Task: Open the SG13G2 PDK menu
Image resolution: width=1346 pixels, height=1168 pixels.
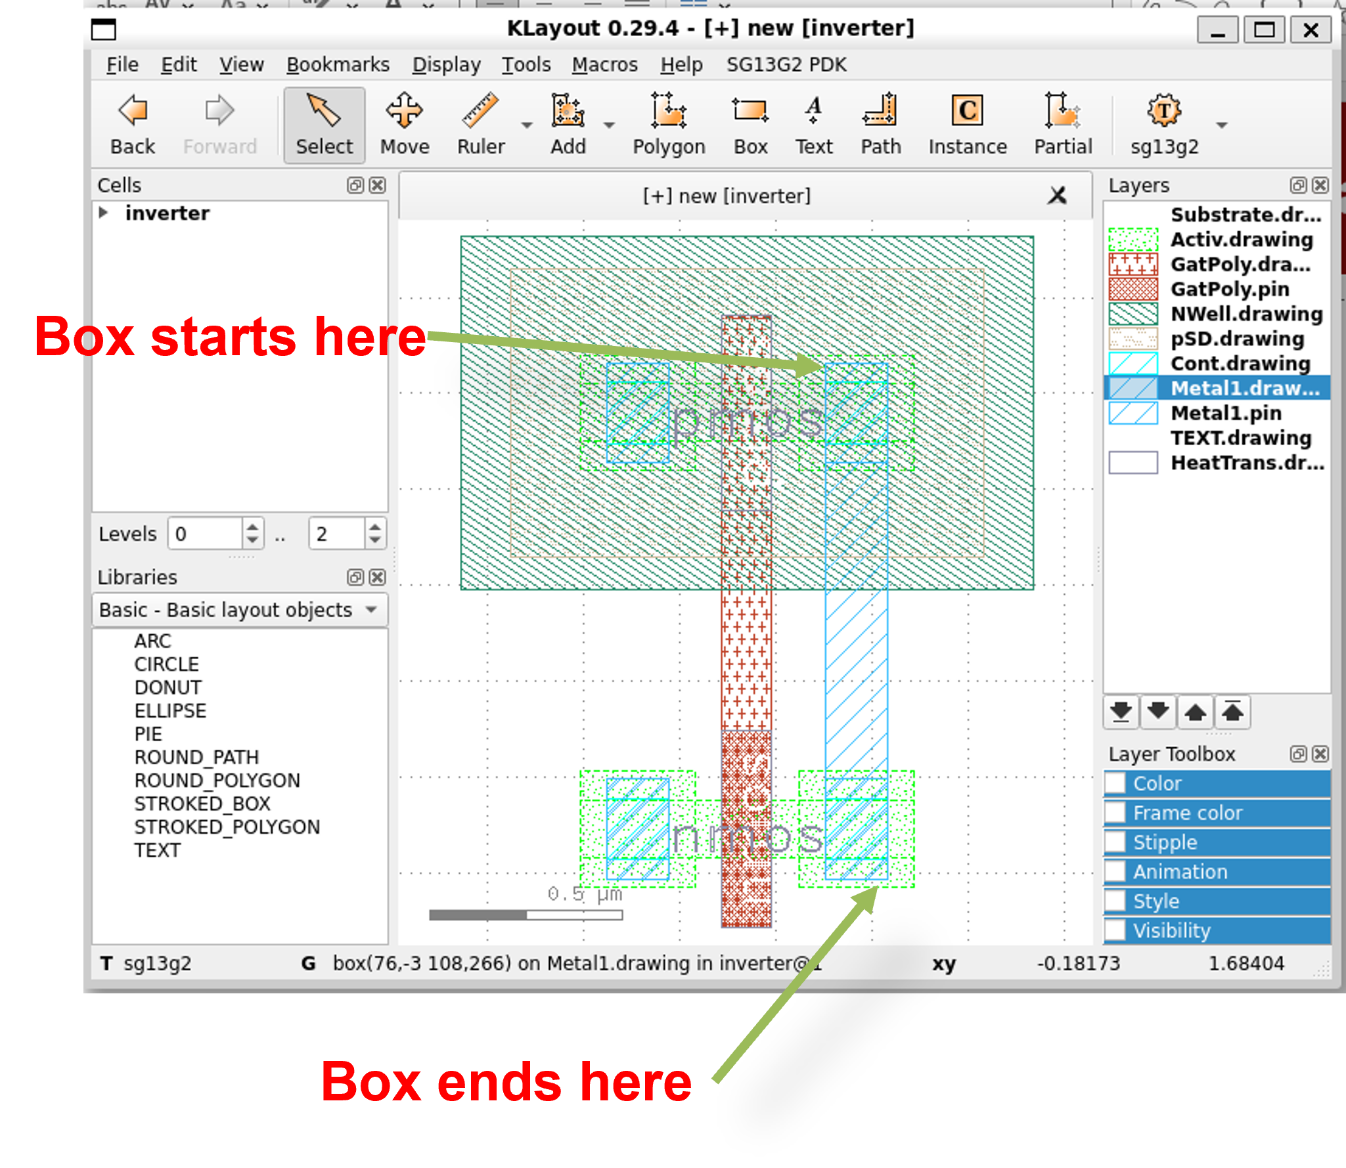Action: coord(786,64)
